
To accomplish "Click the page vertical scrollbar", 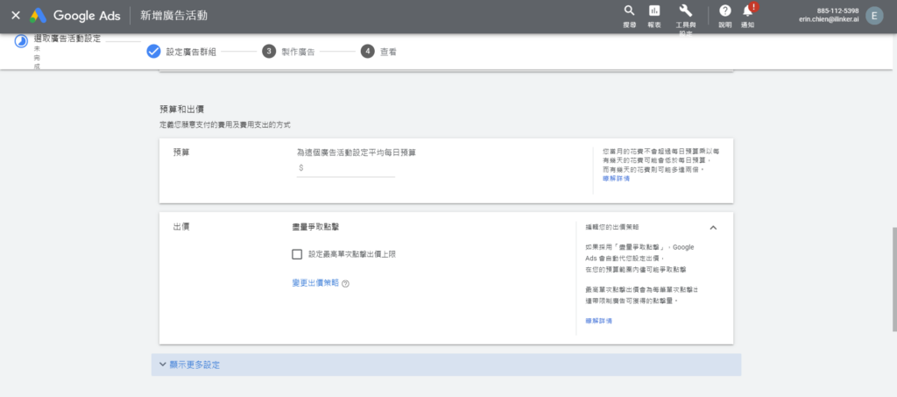I will tap(894, 280).
